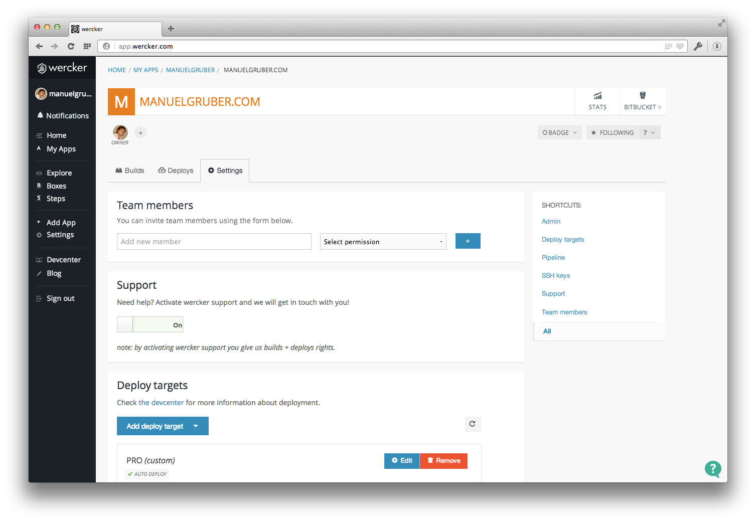Click MANUELGRUBER breadcrumb link
This screenshot has height=522, width=756.
tap(190, 70)
